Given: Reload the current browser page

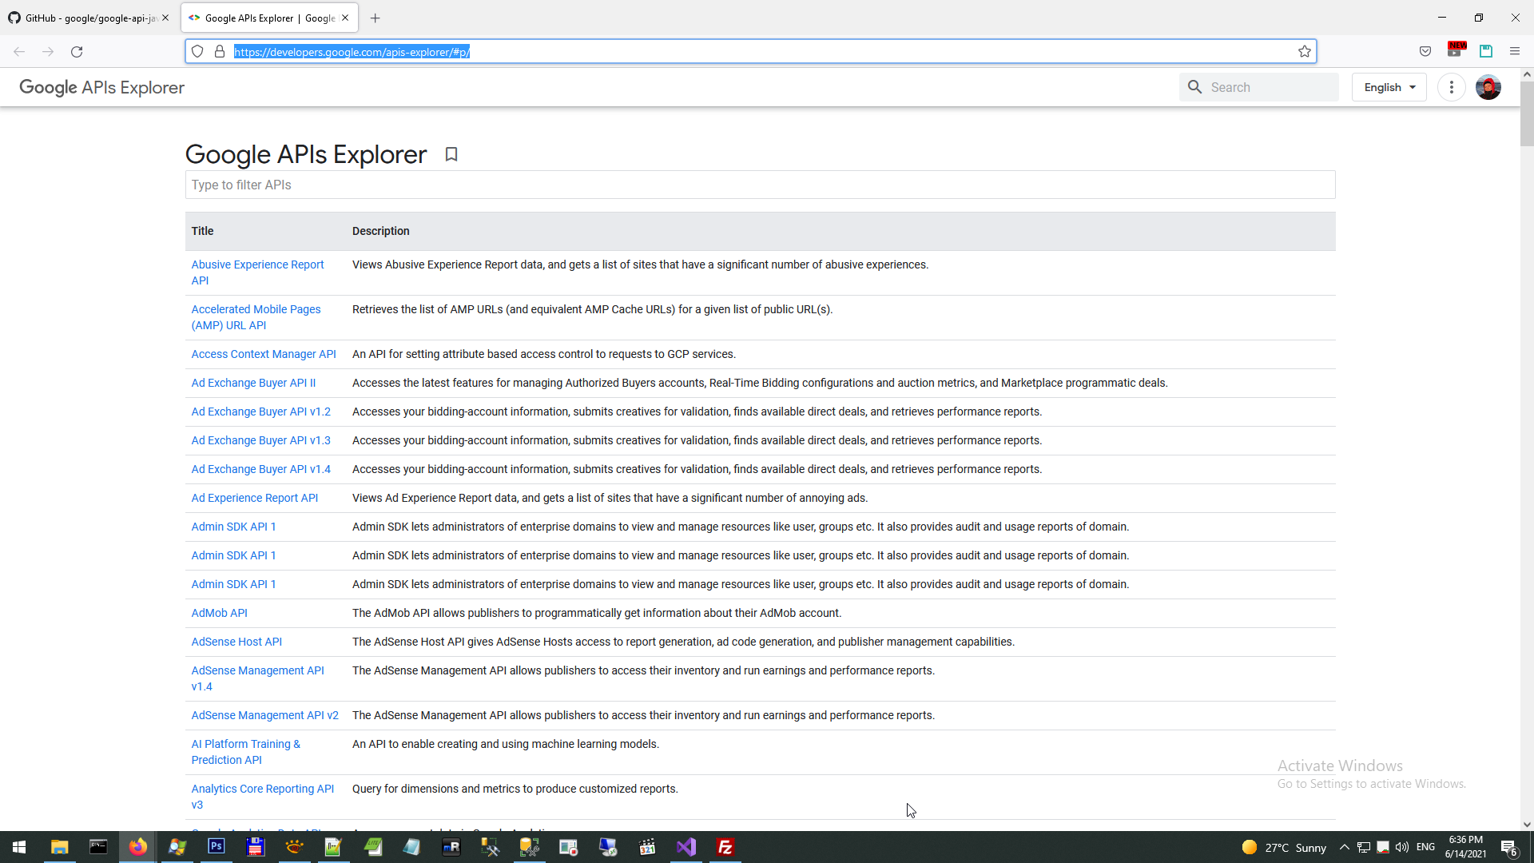Looking at the screenshot, I should tap(77, 52).
